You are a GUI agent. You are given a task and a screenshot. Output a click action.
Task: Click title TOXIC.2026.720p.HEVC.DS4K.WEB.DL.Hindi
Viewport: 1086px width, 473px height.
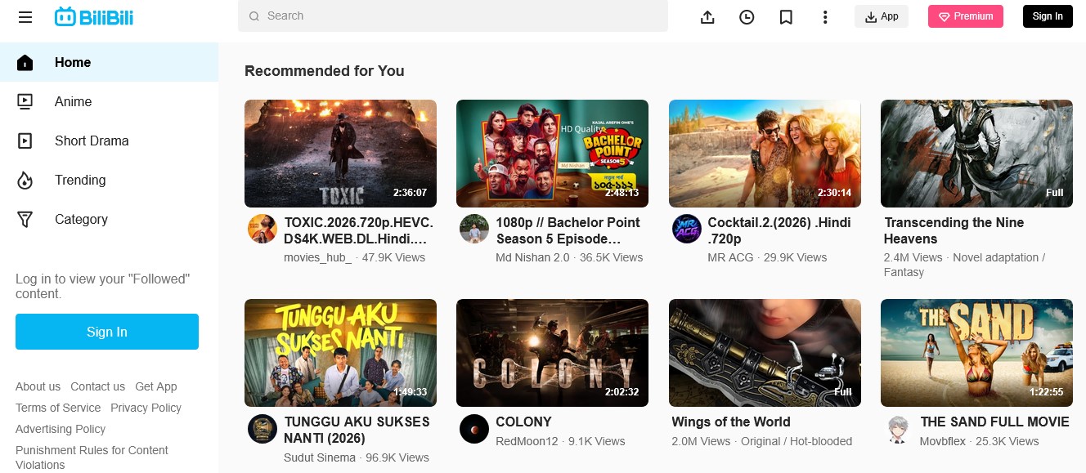click(x=359, y=230)
